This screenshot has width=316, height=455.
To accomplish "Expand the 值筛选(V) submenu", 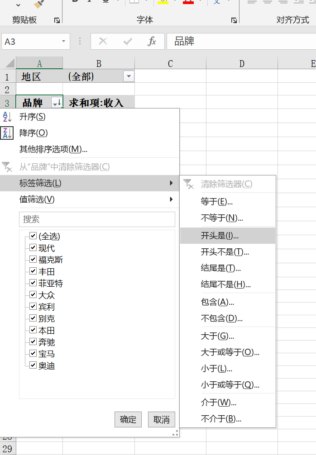I will point(90,199).
